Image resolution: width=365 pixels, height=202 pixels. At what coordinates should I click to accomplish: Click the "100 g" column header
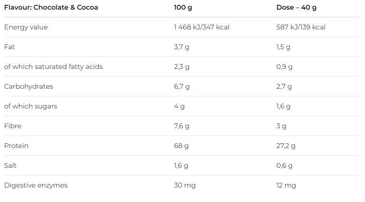pyautogui.click(x=183, y=7)
